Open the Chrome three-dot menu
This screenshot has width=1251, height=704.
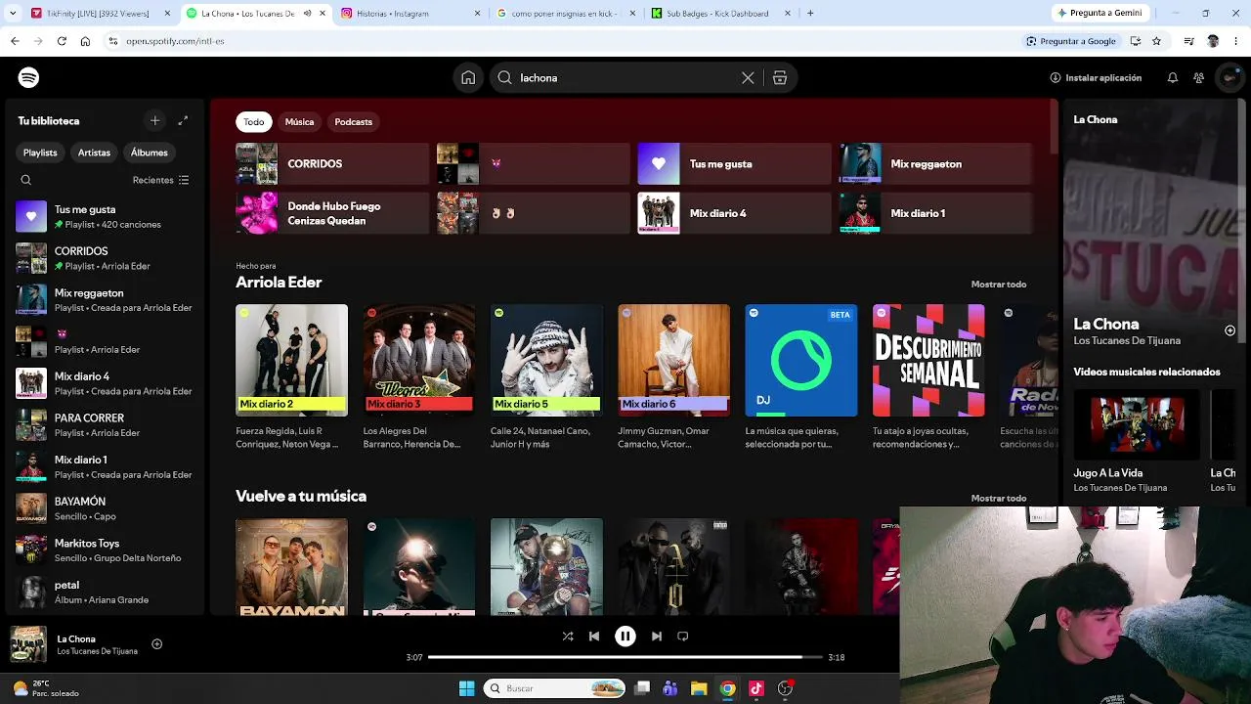coord(1236,41)
